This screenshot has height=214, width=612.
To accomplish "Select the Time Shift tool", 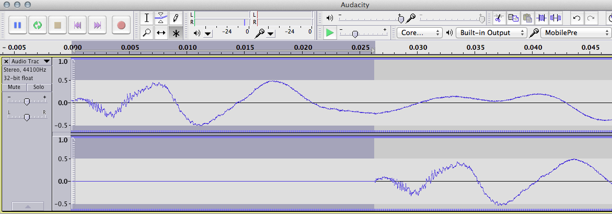I will pos(161,33).
